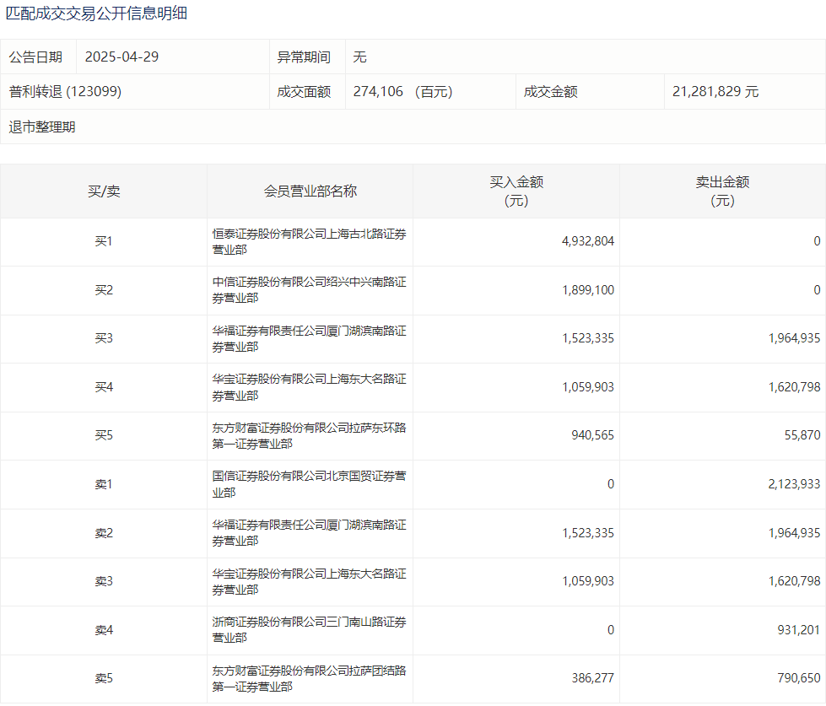Click the 卖5 sell amount 790,650
Screen dimensions: 826x706
tap(796, 678)
